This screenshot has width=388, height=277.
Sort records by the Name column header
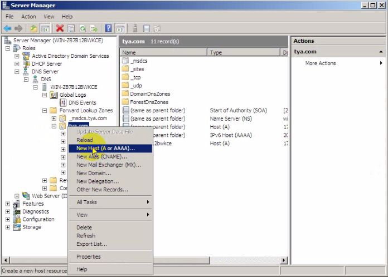[x=163, y=52]
